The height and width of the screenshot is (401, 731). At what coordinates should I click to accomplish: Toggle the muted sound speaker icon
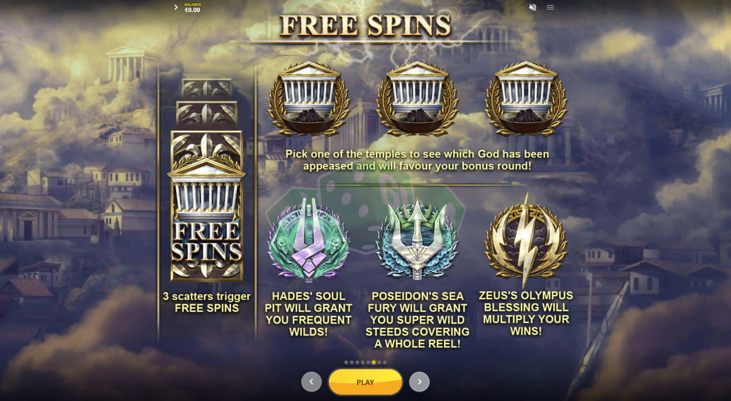point(532,7)
